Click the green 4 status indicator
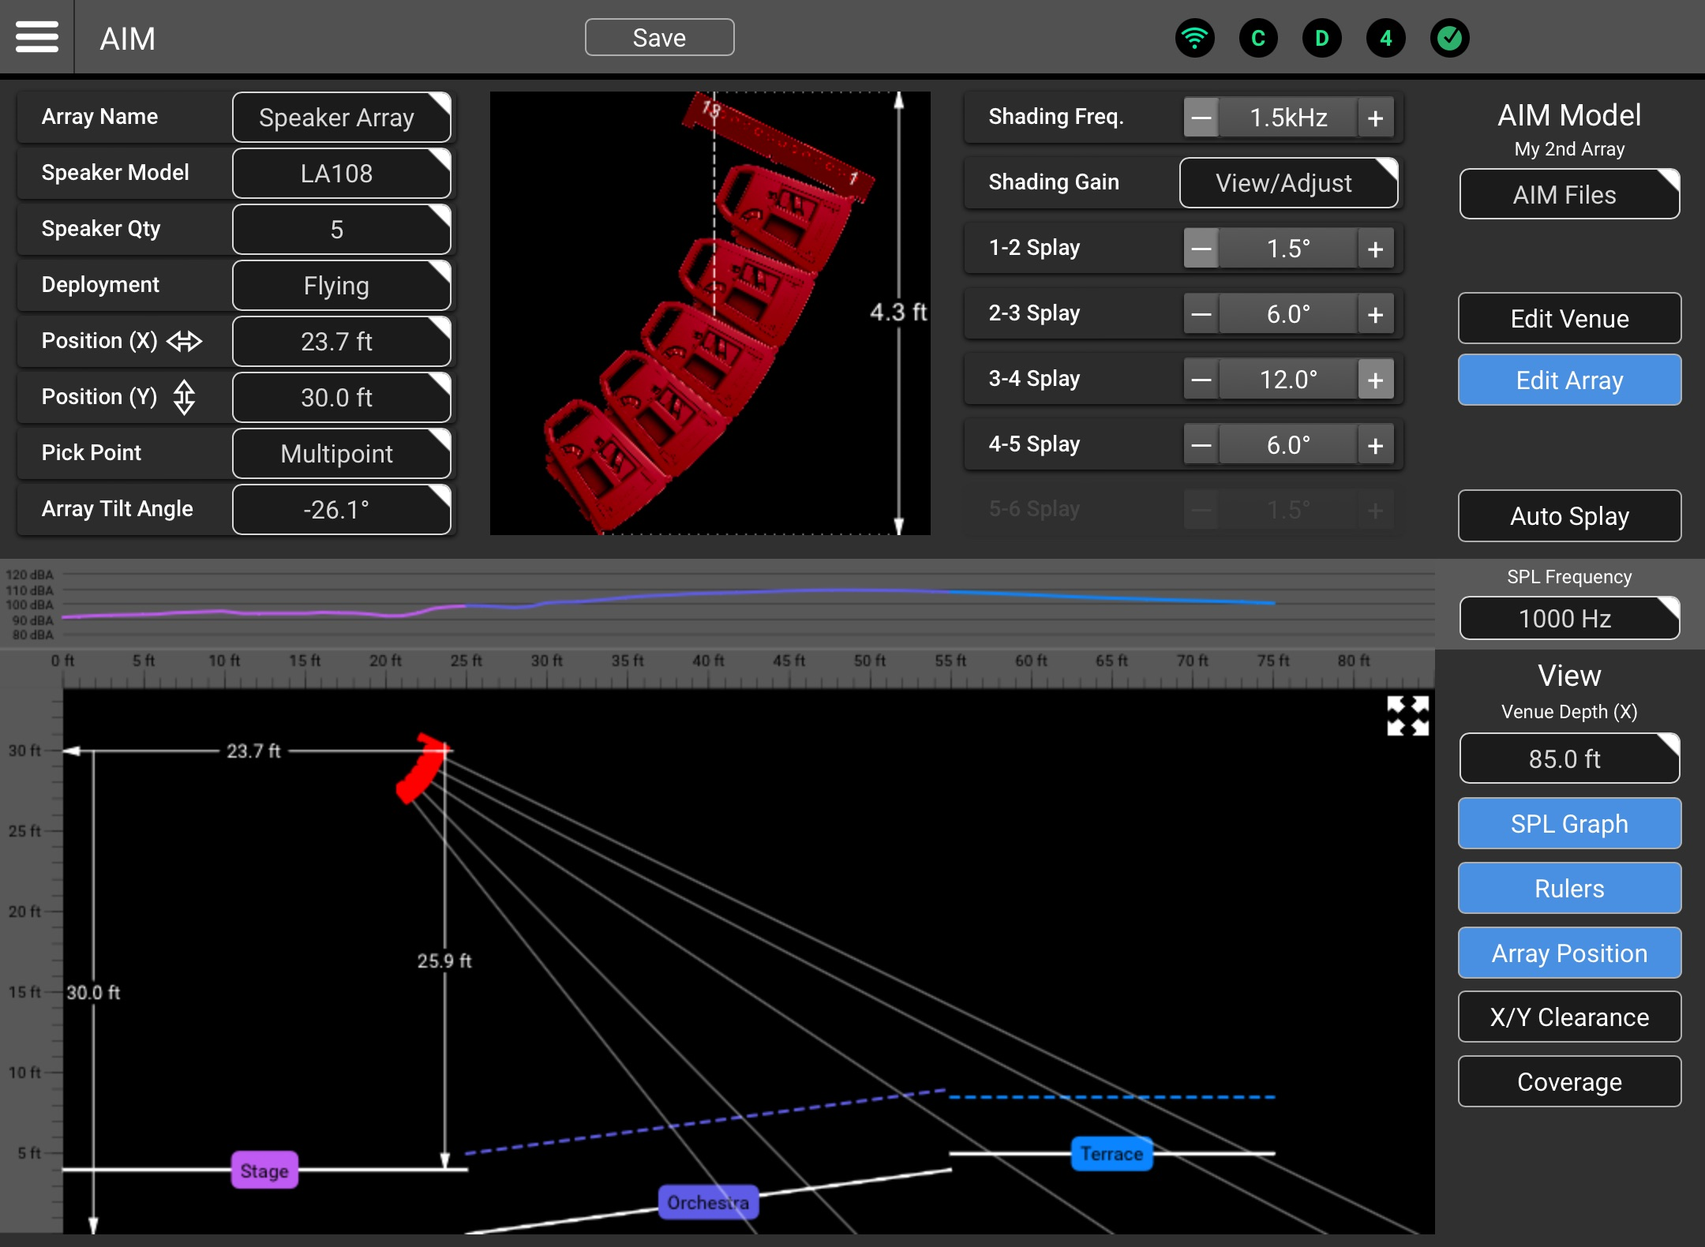Viewport: 1705px width, 1247px height. tap(1386, 38)
